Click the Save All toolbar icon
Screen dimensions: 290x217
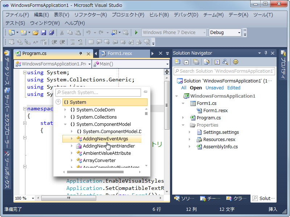(51, 33)
